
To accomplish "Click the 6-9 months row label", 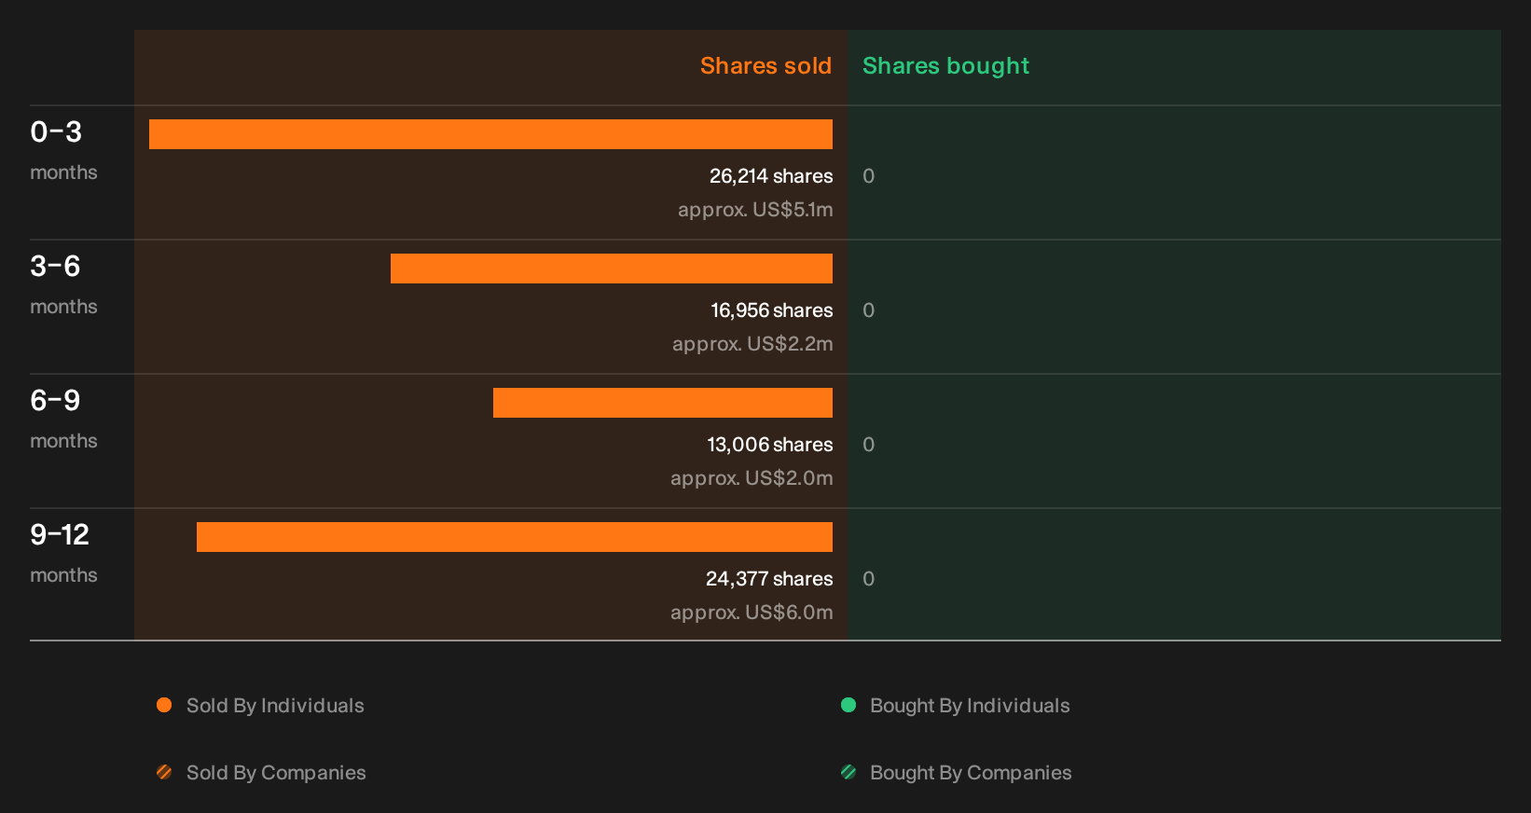I will [x=63, y=419].
